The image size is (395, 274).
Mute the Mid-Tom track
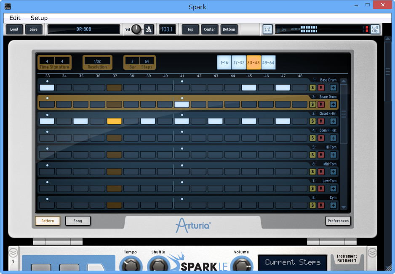click(321, 172)
